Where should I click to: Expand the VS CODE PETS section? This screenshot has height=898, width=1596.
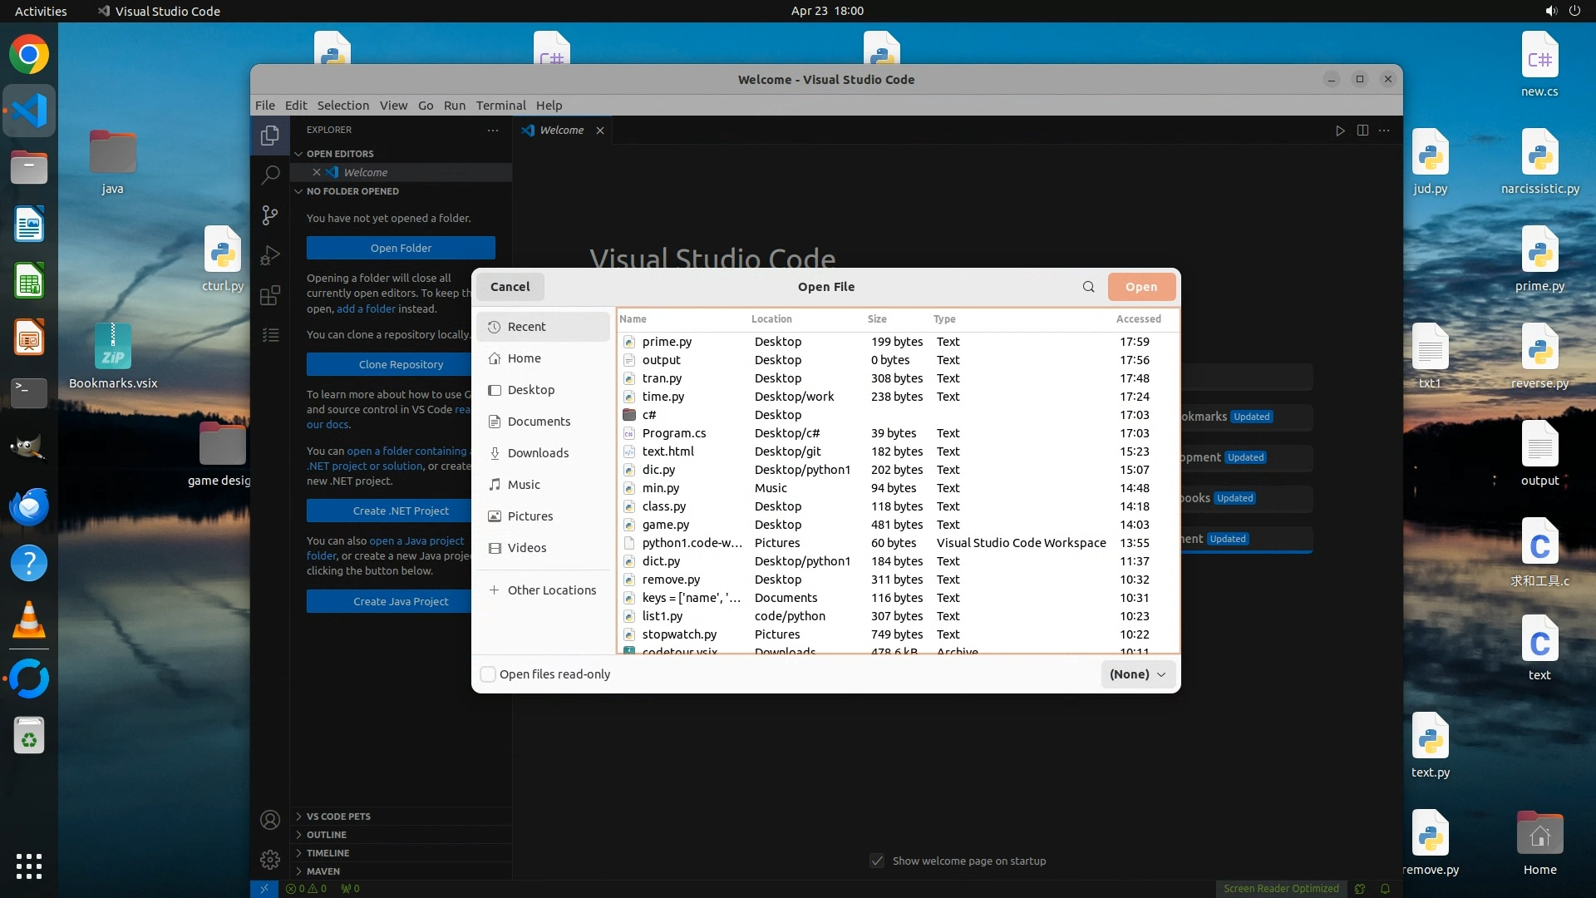click(x=337, y=817)
